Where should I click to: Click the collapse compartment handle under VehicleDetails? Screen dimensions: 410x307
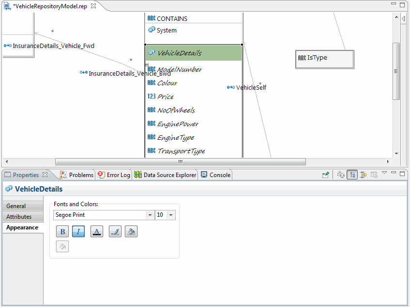pos(147,65)
